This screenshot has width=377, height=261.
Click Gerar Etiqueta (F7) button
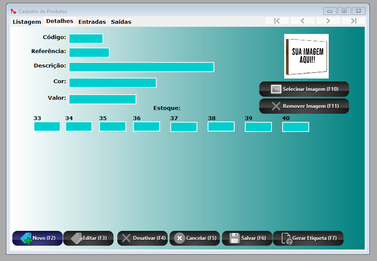coord(308,238)
